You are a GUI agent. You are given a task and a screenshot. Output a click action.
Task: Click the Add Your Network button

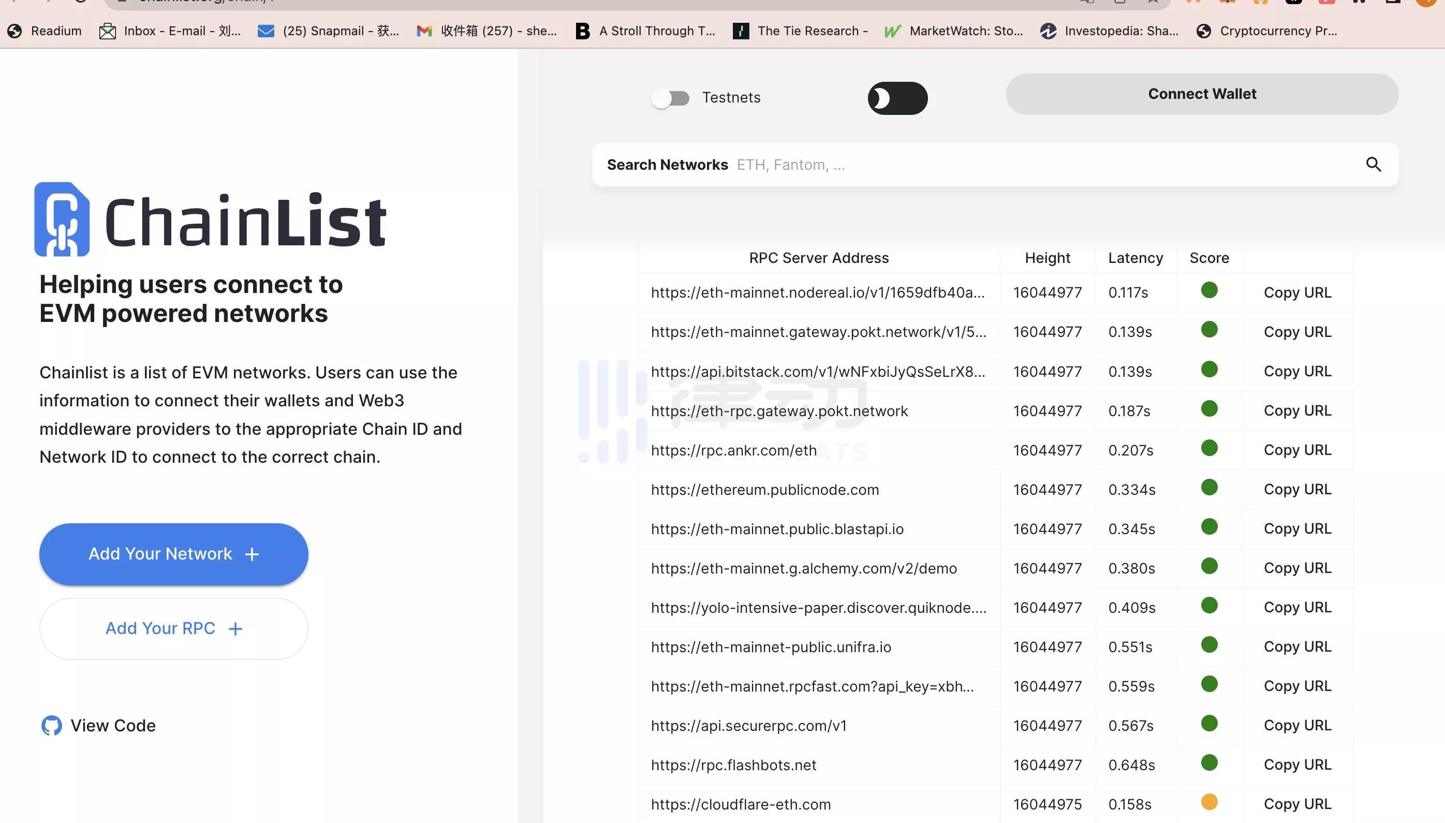(x=173, y=554)
